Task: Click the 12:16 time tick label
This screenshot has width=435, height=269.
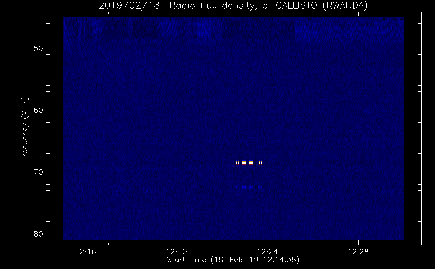Action: (x=86, y=252)
